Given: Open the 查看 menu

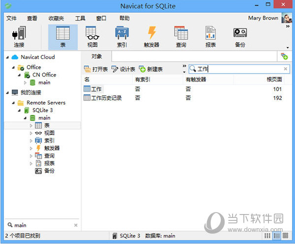Looking at the screenshot, I should pyautogui.click(x=32, y=18).
